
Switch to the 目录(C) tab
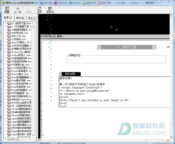click(8, 18)
